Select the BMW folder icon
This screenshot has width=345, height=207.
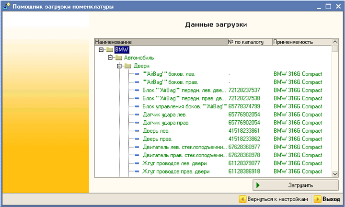(x=110, y=50)
